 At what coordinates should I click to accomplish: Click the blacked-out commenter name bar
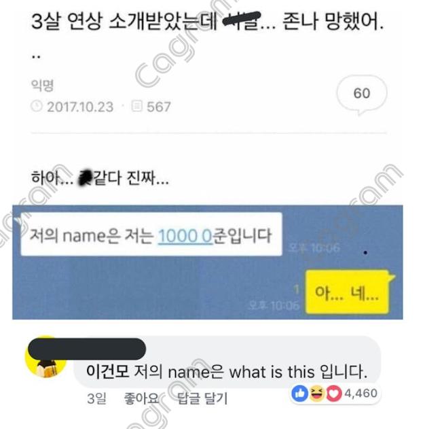87,349
